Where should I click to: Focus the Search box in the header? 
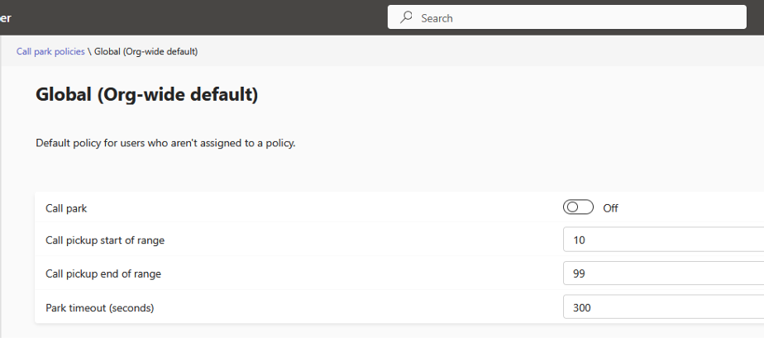pos(566,17)
